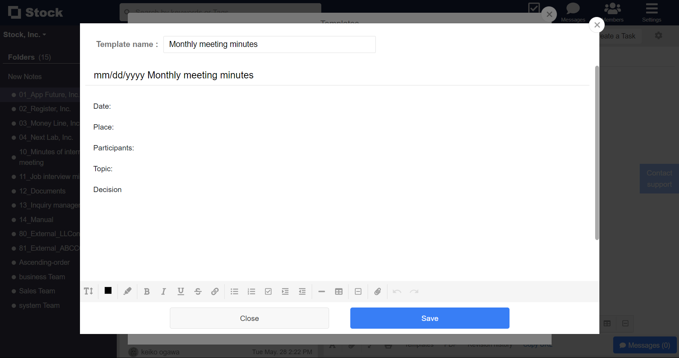Insert a checkbox list item
The height and width of the screenshot is (358, 679).
click(268, 292)
